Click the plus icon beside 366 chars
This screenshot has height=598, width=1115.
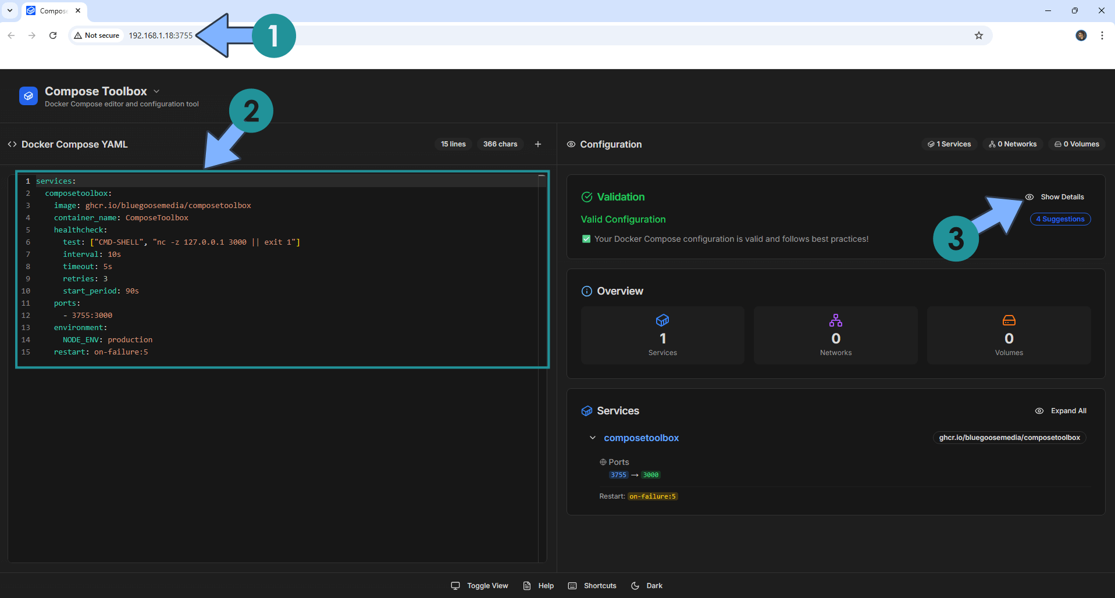tap(538, 144)
